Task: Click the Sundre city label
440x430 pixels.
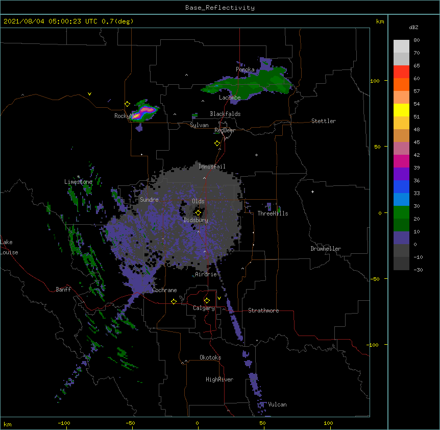Action: point(149,200)
